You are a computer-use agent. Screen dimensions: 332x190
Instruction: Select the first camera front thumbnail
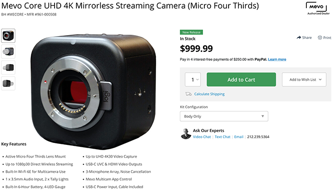(8, 36)
